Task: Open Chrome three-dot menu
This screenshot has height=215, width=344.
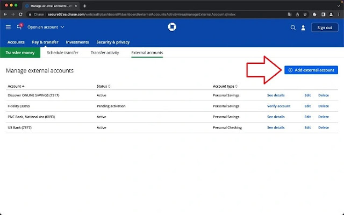Action: [x=339, y=15]
